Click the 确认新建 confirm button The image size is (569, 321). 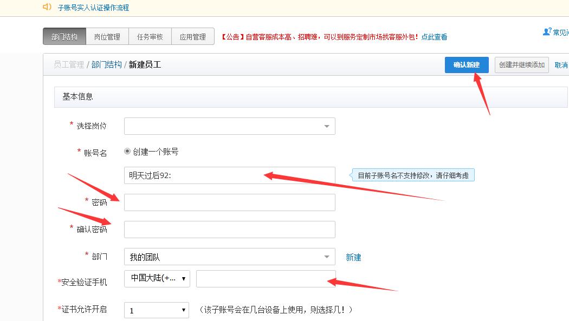467,64
